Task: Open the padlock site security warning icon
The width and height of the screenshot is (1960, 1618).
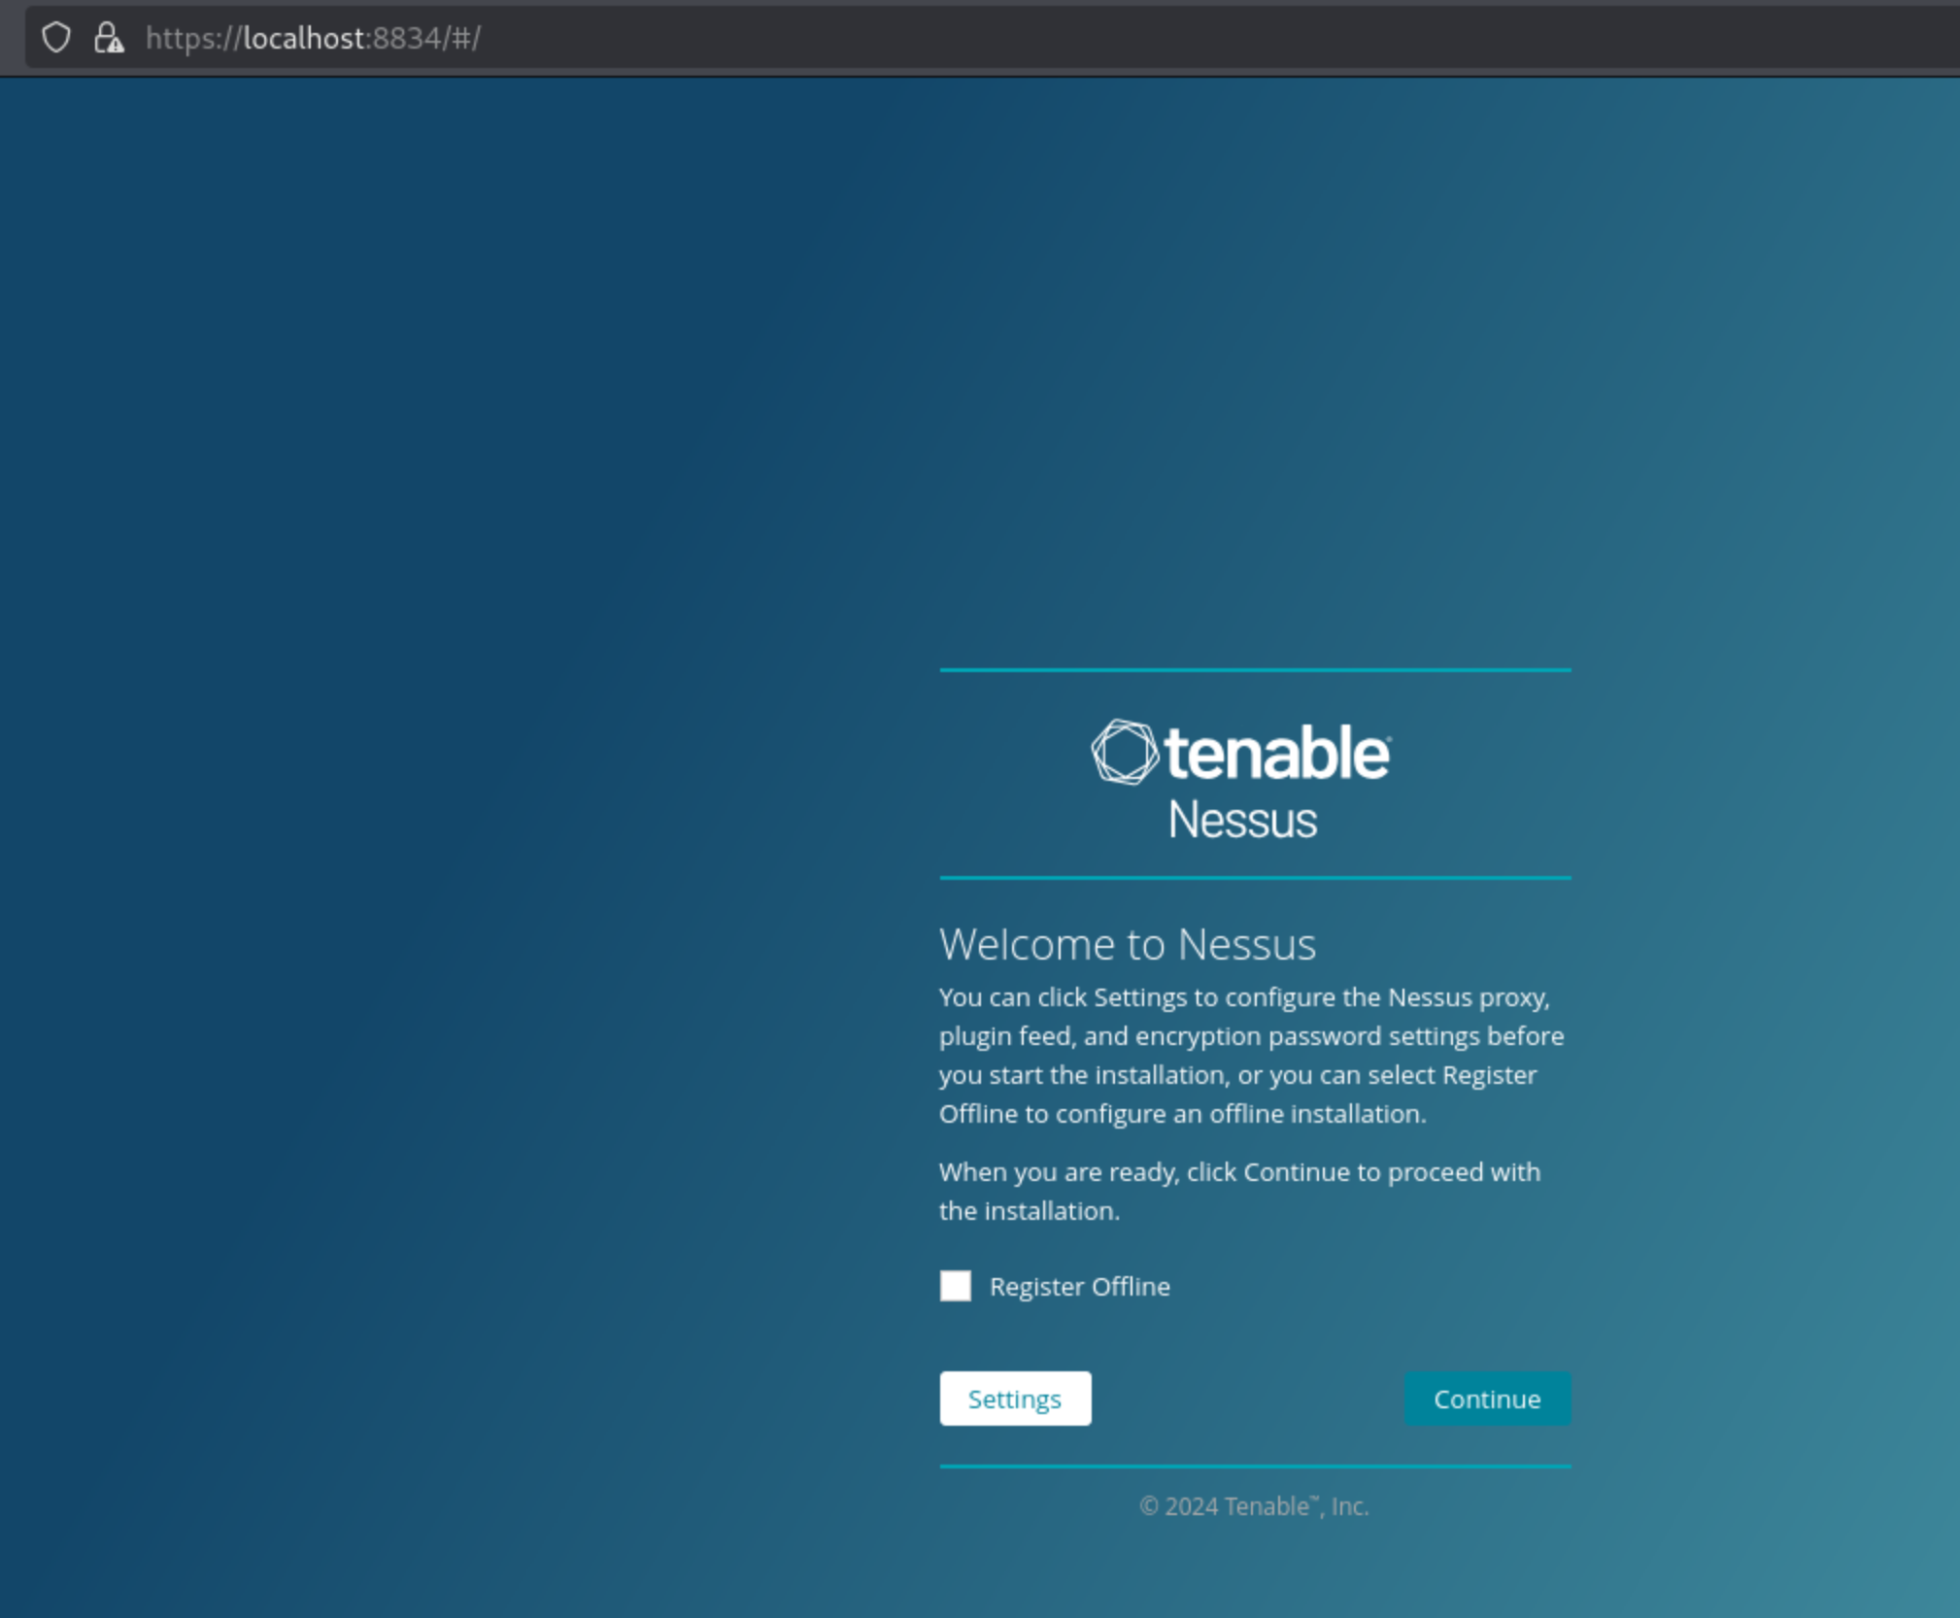Action: pyautogui.click(x=108, y=38)
